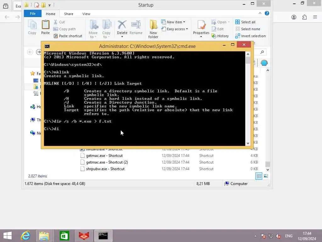Open Internet Explorer from taskbar
322x242 pixels.
[26, 236]
